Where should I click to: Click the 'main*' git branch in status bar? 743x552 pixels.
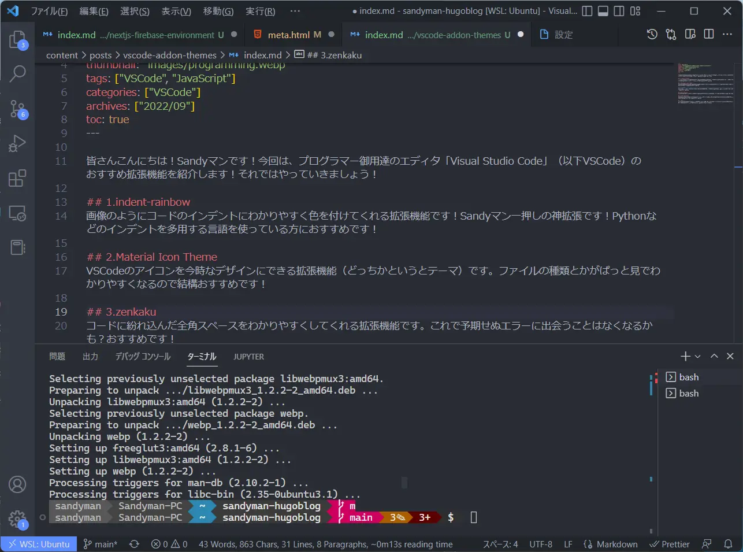coord(100,544)
